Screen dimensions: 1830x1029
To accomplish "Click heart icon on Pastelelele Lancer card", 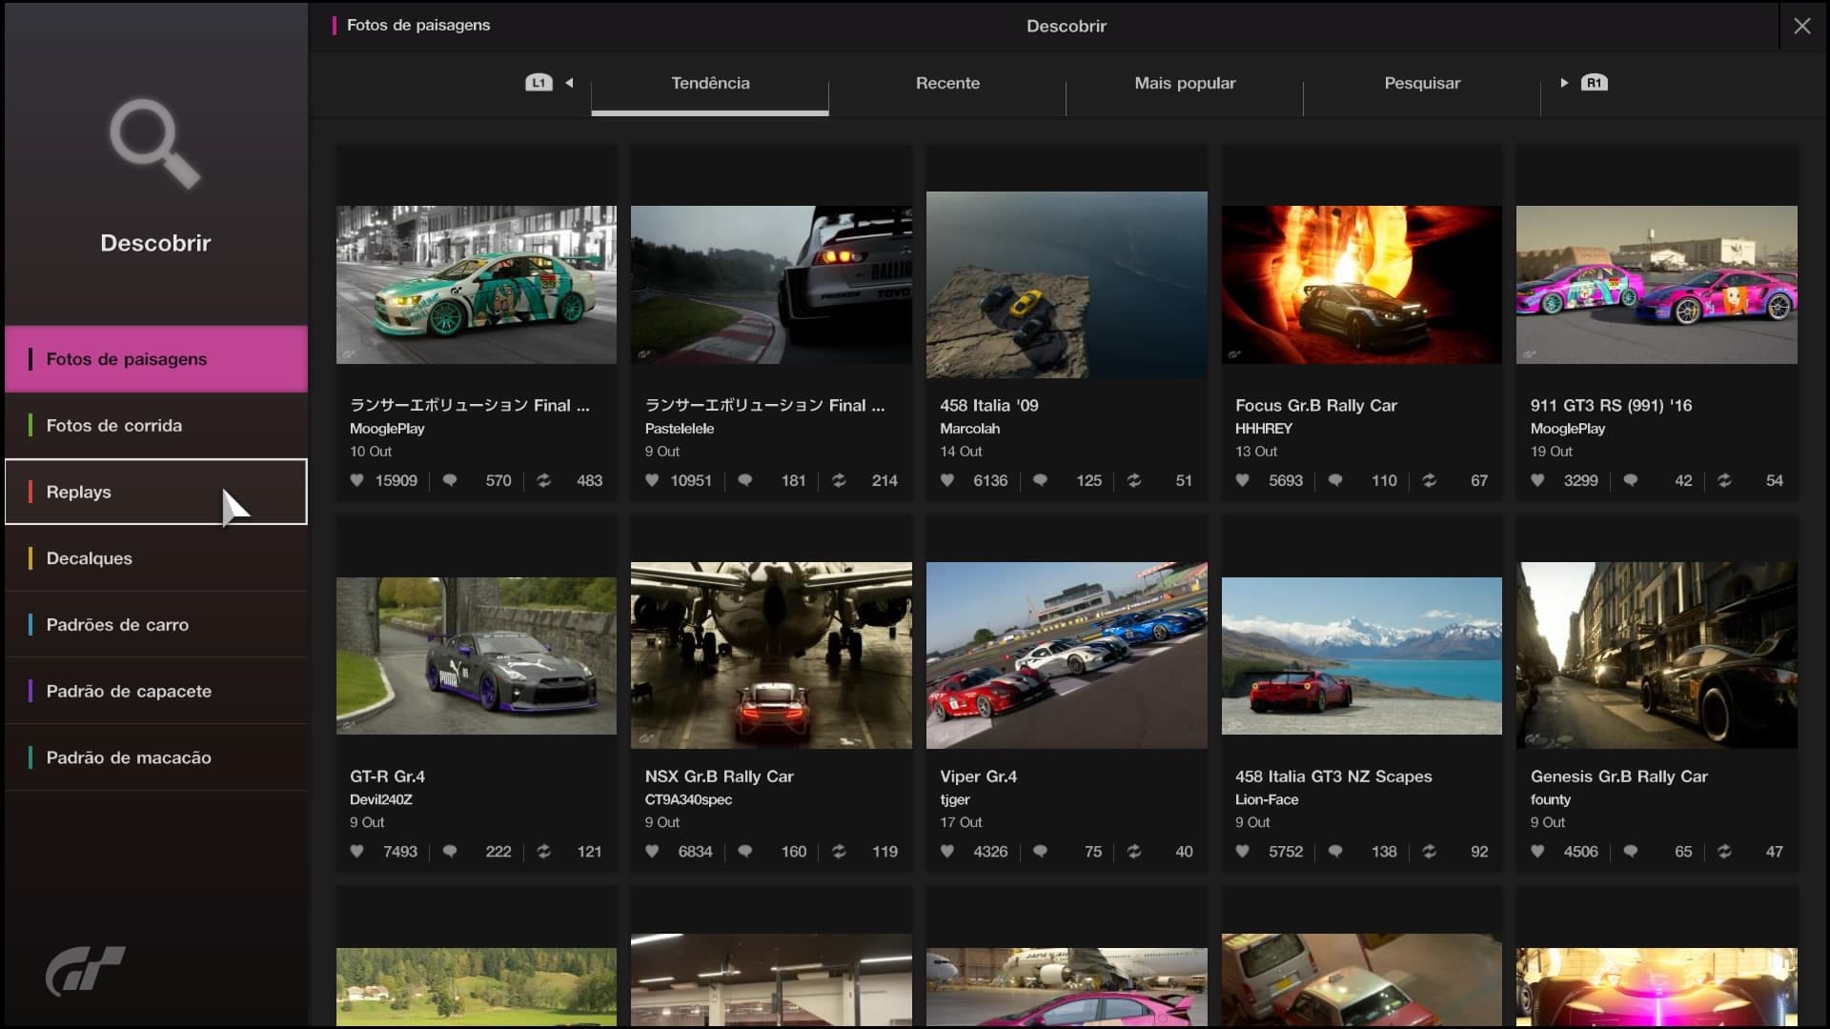I will [652, 480].
